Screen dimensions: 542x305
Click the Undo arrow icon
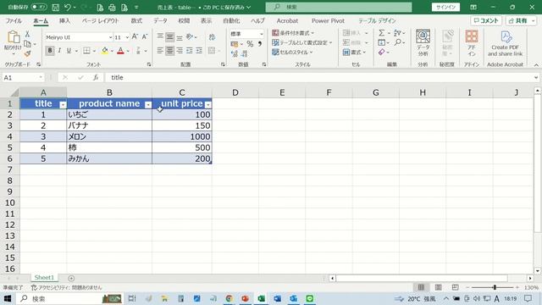click(68, 7)
